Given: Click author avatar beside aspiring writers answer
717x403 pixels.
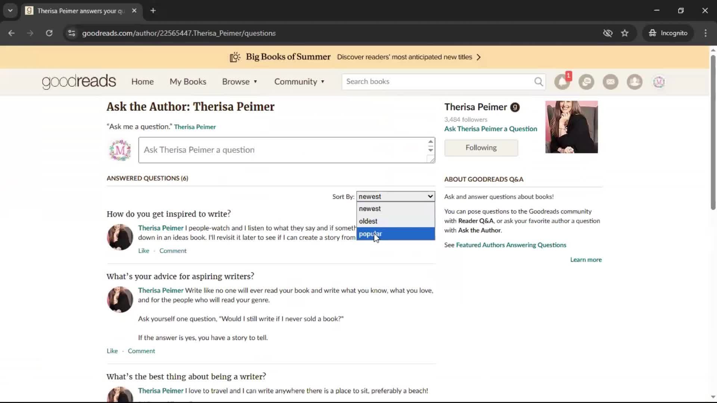Looking at the screenshot, I should tap(120, 300).
